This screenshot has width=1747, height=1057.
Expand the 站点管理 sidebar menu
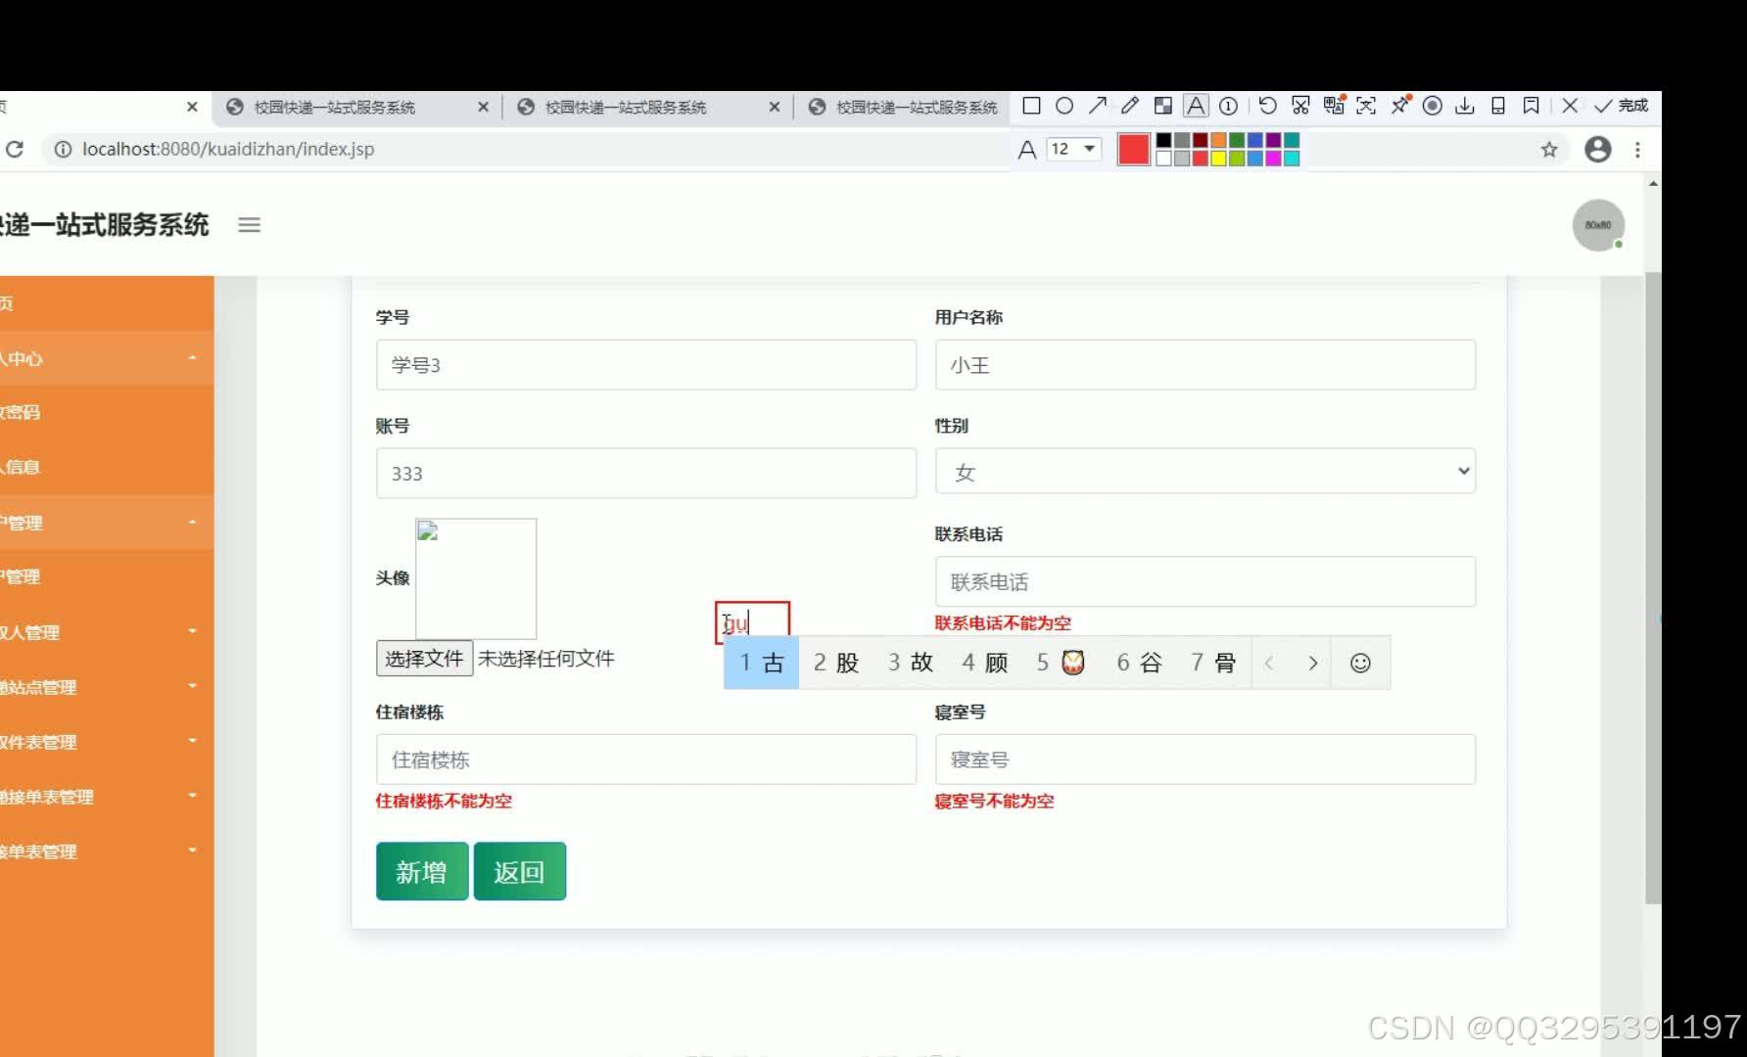107,687
